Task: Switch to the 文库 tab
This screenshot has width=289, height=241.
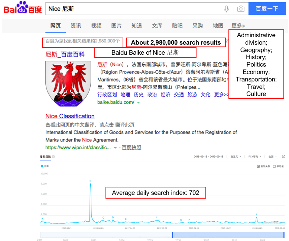Action: [x=157, y=26]
